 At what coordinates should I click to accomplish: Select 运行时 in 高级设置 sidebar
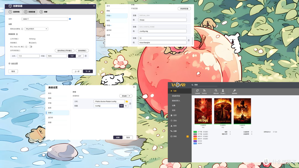[x=57, y=118]
